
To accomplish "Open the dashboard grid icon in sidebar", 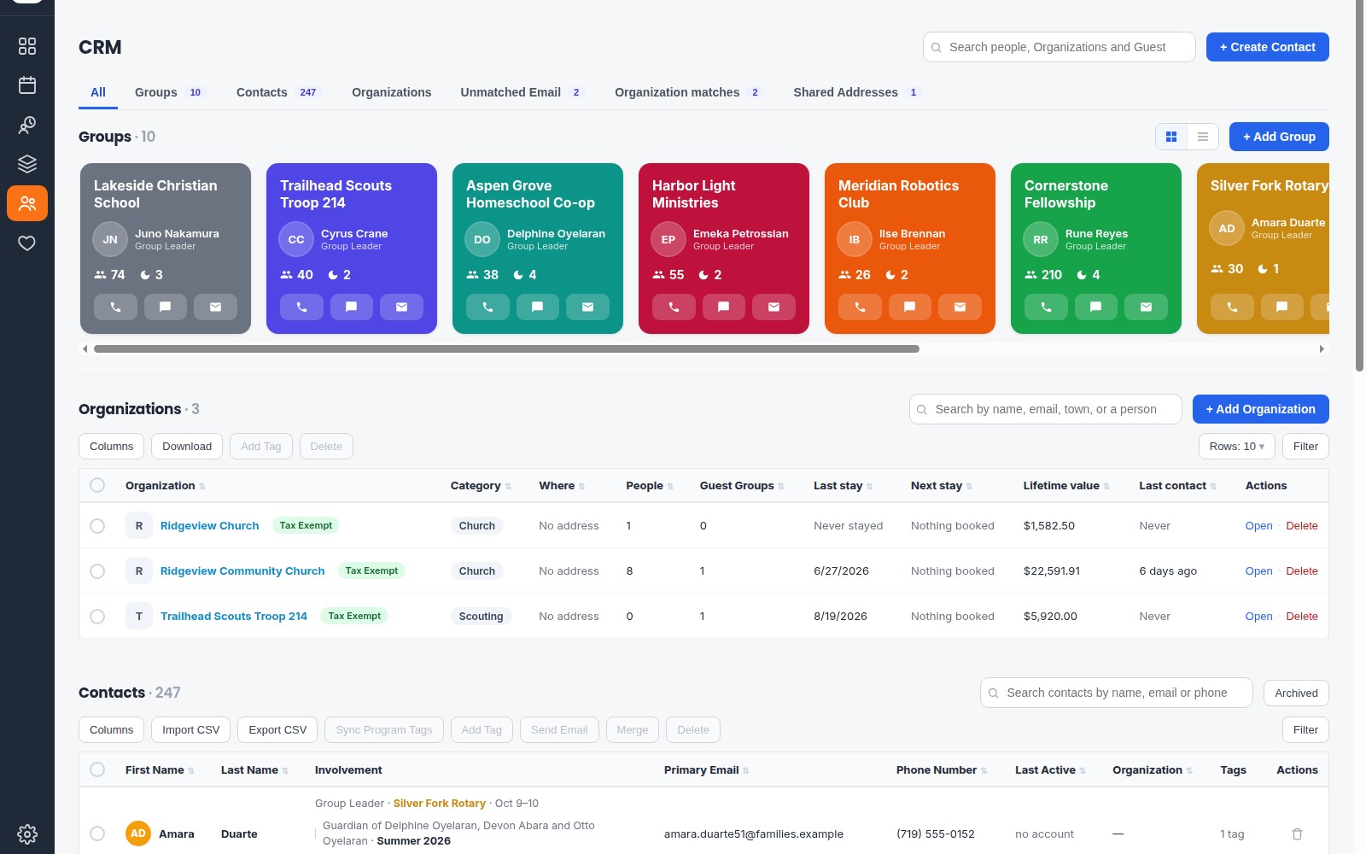I will click(27, 46).
